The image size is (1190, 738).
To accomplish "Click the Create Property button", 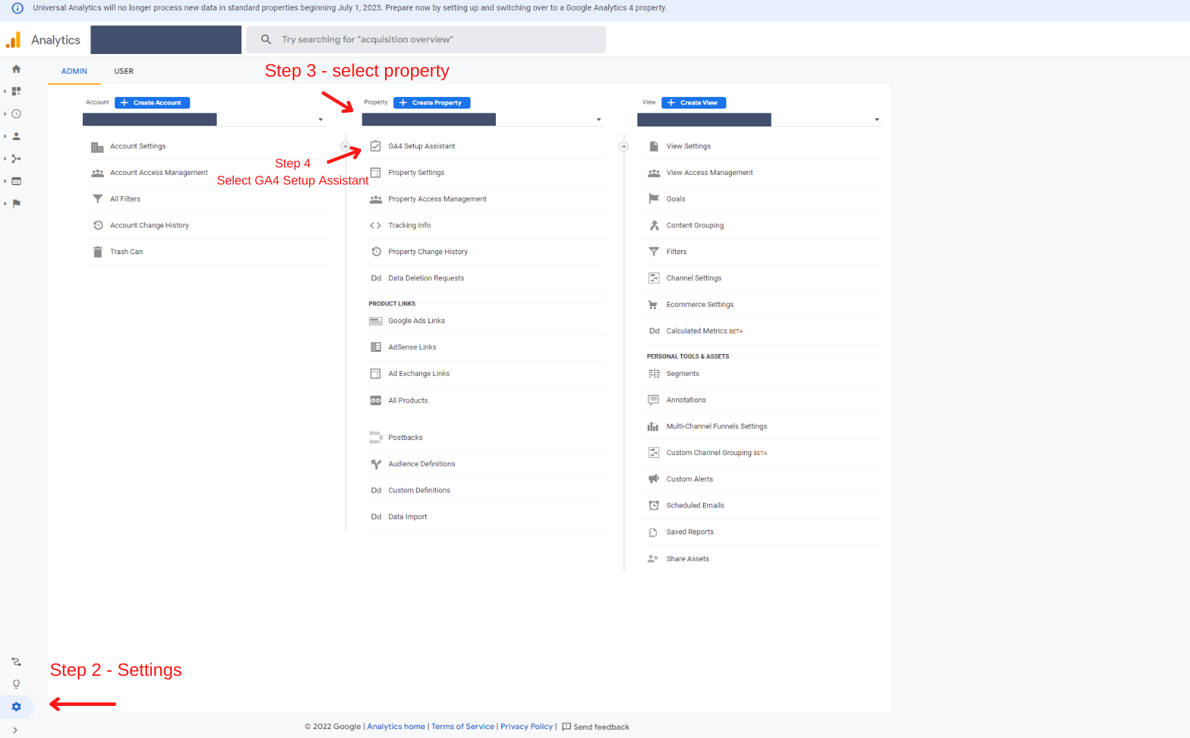I will [x=432, y=102].
